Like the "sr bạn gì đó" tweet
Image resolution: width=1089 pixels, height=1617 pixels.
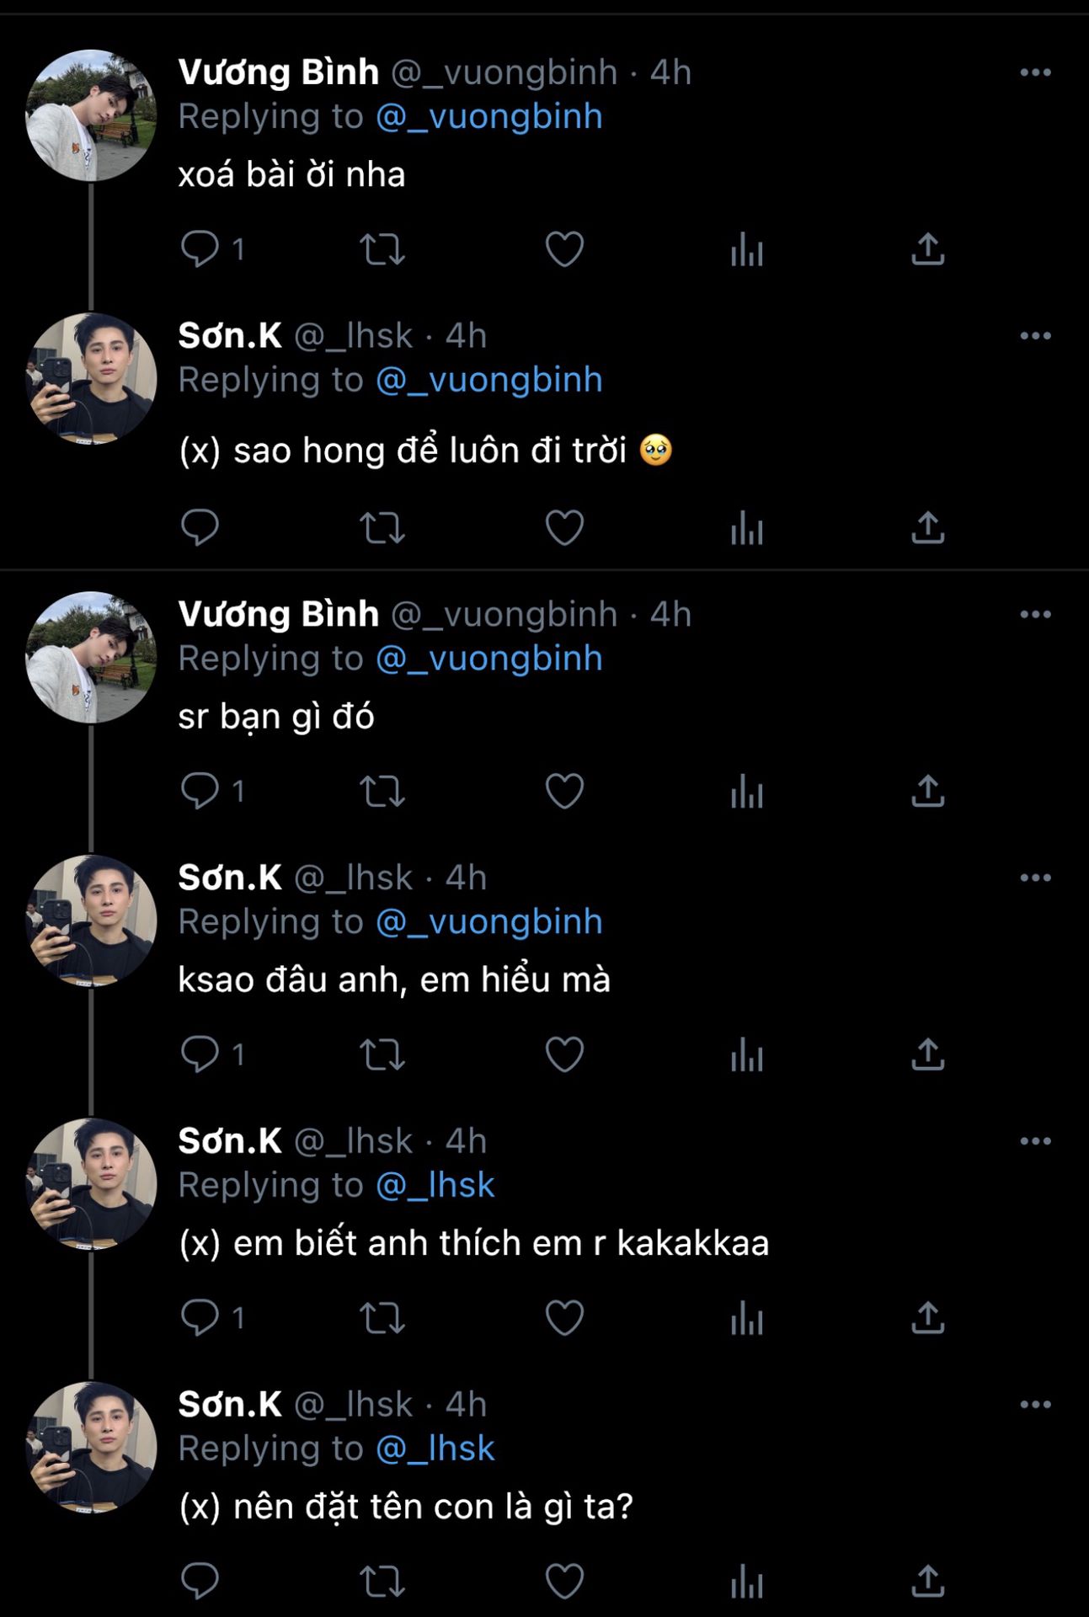(564, 791)
